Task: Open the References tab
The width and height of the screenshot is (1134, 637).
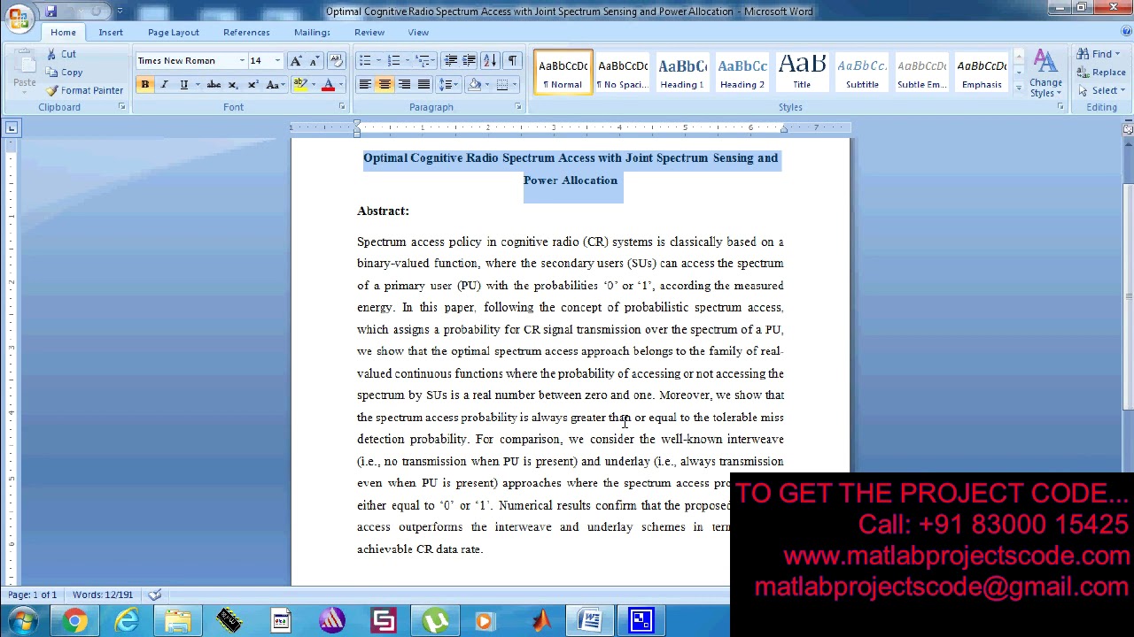Action: coord(246,33)
